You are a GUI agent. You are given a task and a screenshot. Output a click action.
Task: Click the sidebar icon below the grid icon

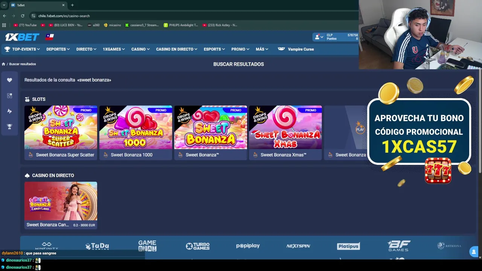pyautogui.click(x=9, y=111)
